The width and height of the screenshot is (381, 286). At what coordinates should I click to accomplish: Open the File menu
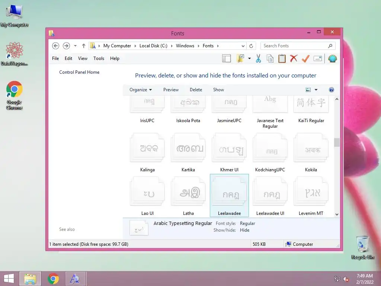pos(55,58)
